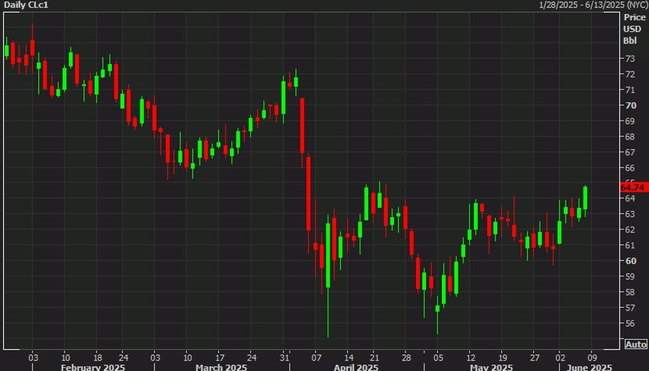Click the 18 date tick on time axis
The image size is (649, 371).
pyautogui.click(x=97, y=356)
